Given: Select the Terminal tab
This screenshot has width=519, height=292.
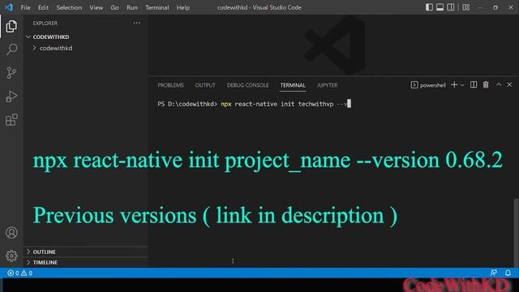Looking at the screenshot, I should click(x=293, y=85).
